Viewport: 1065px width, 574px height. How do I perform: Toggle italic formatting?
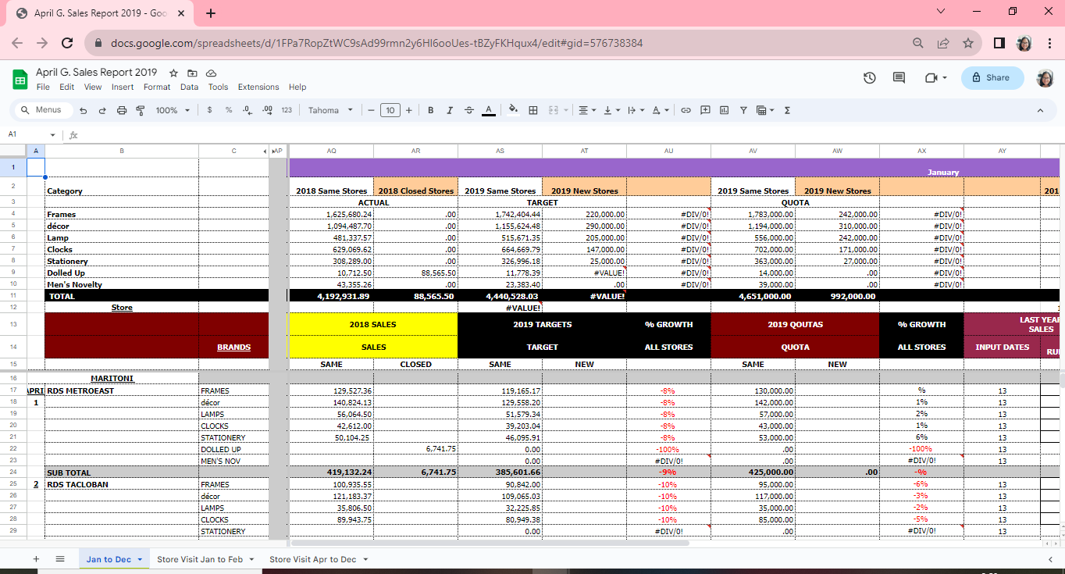point(450,111)
